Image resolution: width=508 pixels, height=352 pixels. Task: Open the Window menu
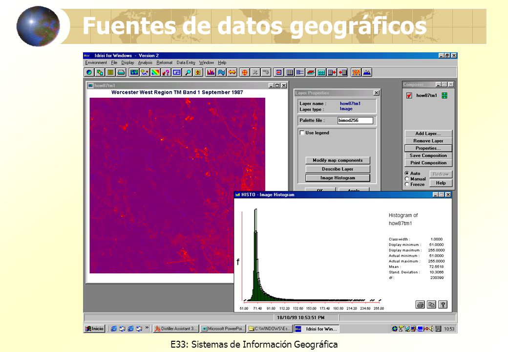coord(206,63)
